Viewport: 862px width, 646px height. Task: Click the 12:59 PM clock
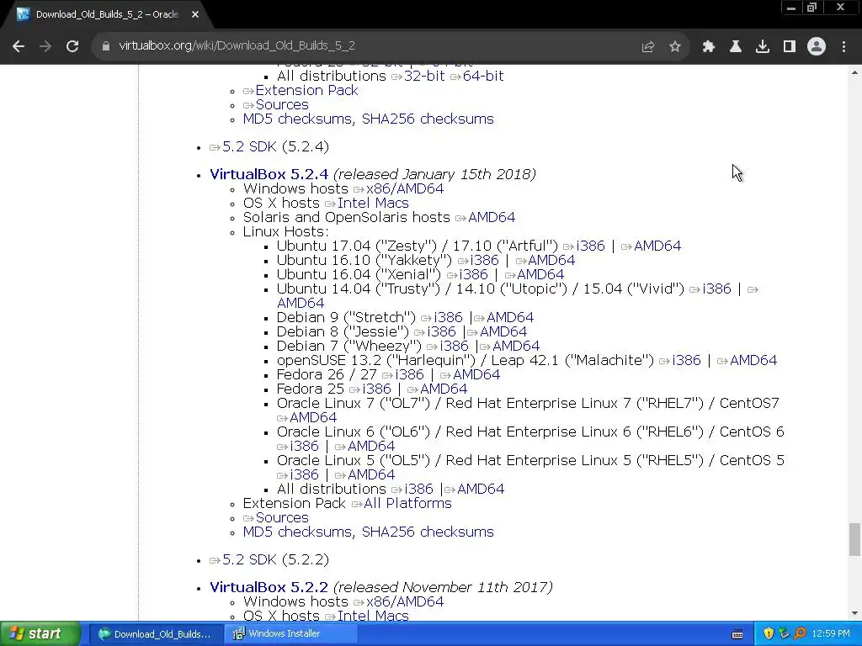tap(831, 634)
